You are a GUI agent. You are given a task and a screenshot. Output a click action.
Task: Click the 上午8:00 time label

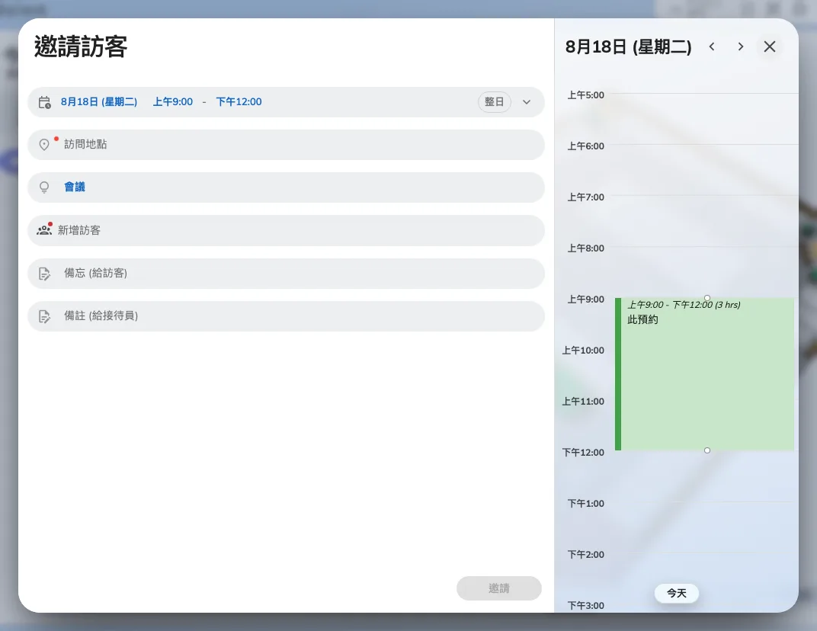585,248
